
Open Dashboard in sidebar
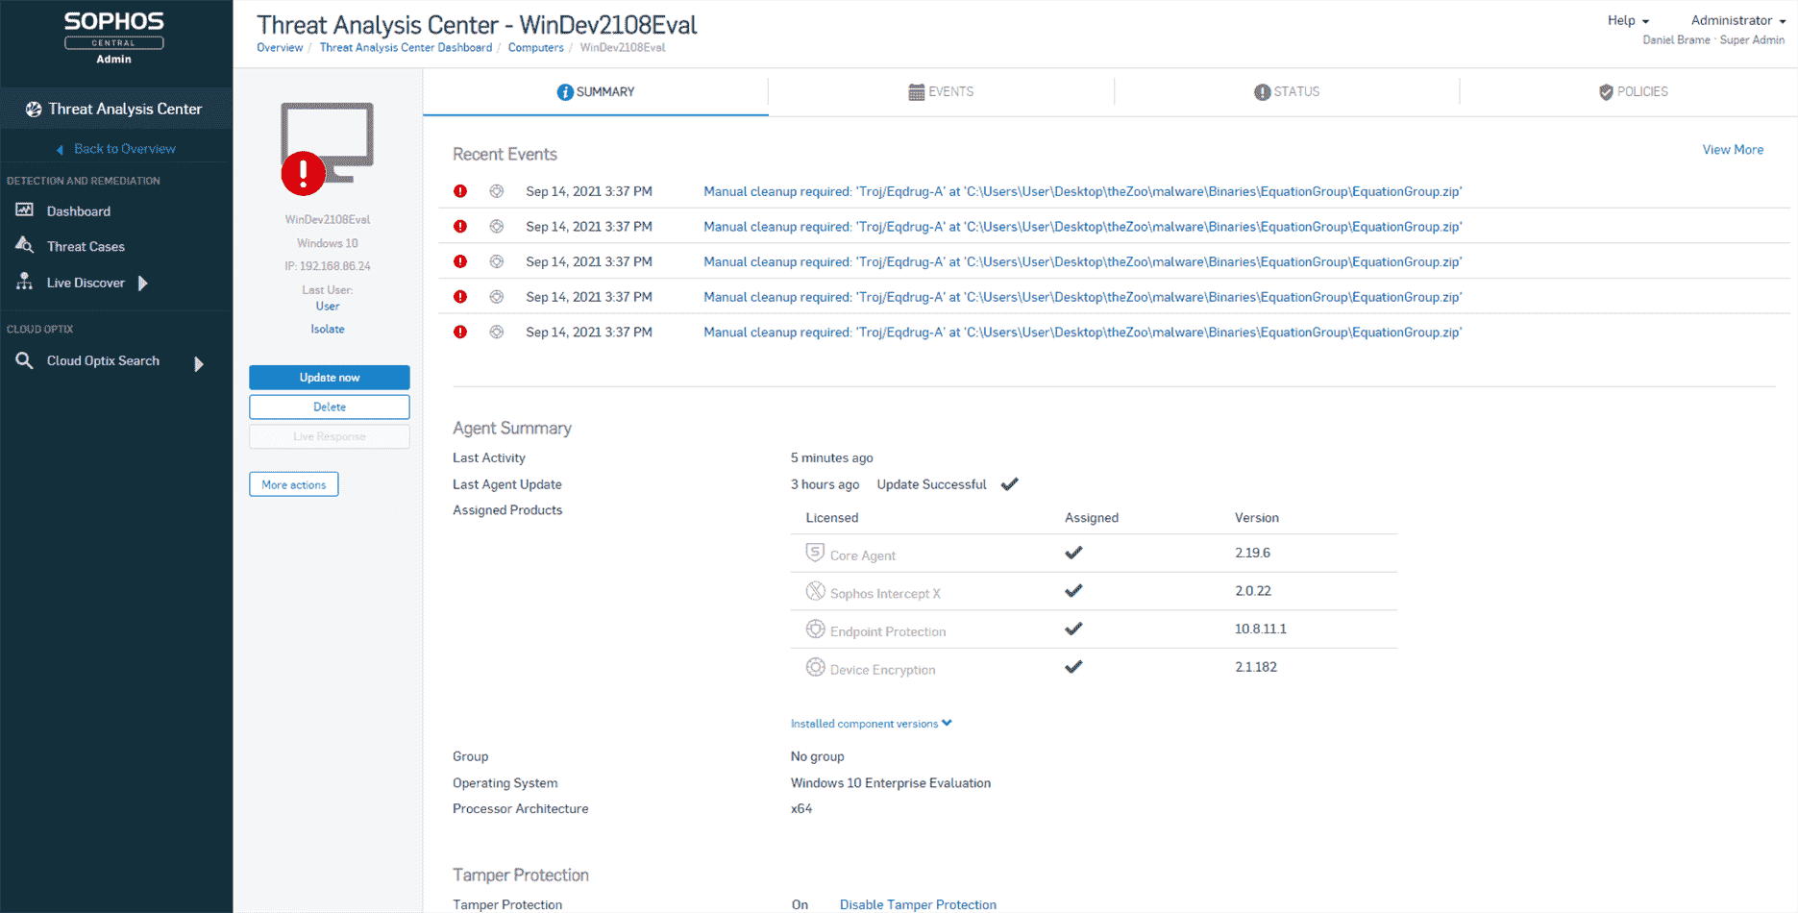79,211
